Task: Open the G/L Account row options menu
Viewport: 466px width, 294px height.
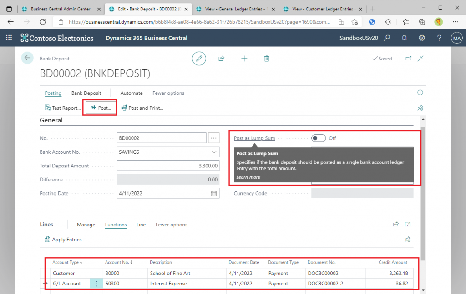Action: [x=96, y=284]
